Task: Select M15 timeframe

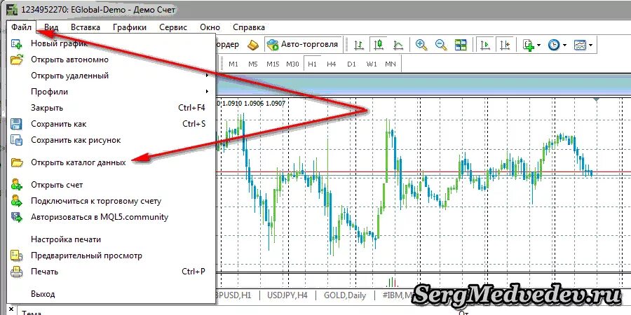Action: tap(273, 64)
